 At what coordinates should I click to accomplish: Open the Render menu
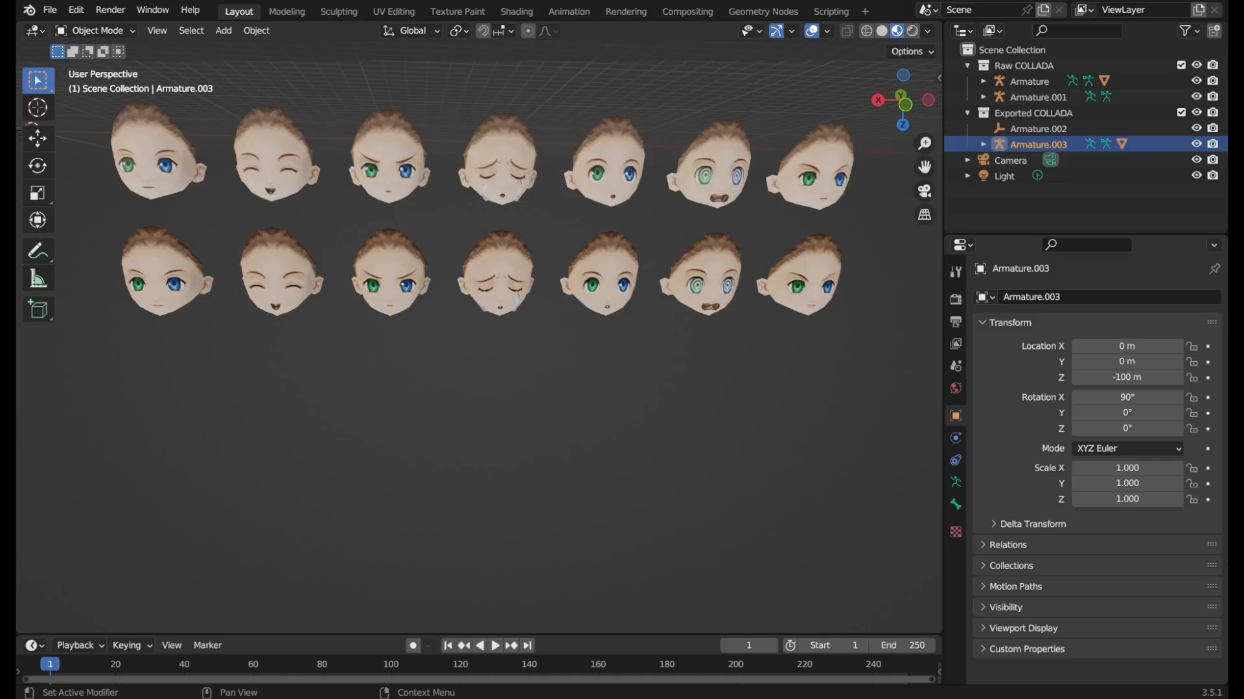[110, 10]
